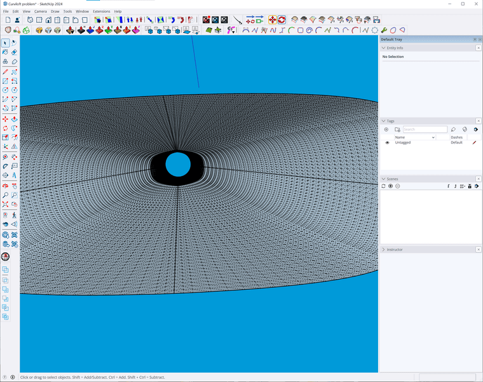Click the Remove Scene minus icon
The height and width of the screenshot is (382, 483).
pos(398,186)
